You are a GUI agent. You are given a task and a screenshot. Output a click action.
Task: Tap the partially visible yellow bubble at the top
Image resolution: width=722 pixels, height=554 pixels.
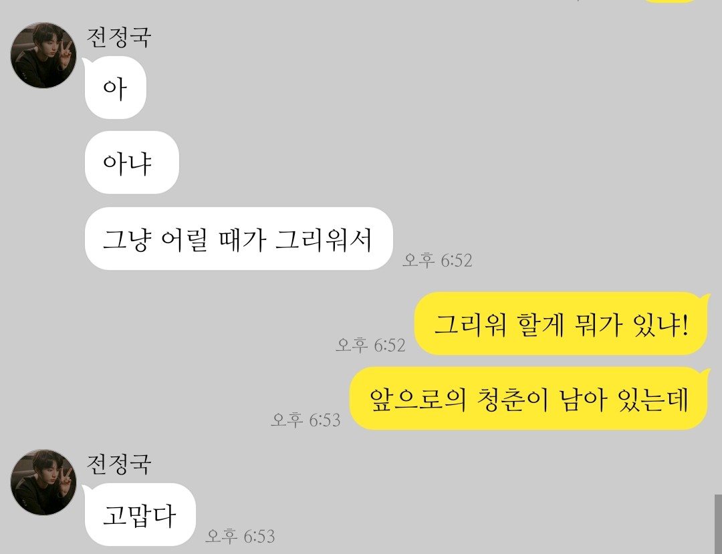coord(670,1)
